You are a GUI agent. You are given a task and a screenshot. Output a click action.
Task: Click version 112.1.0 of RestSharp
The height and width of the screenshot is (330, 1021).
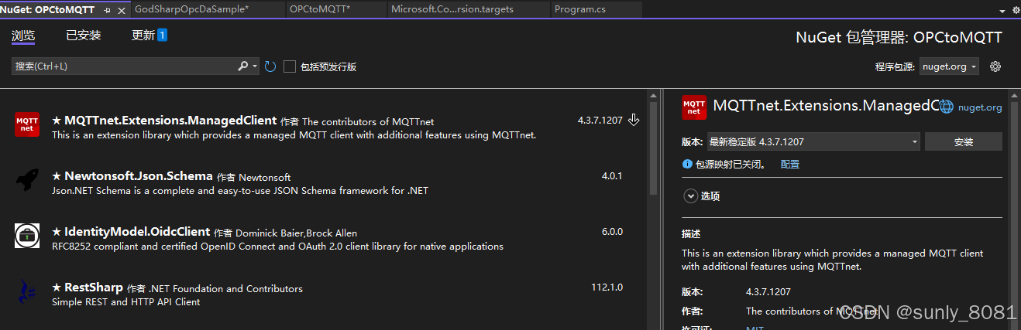[607, 287]
